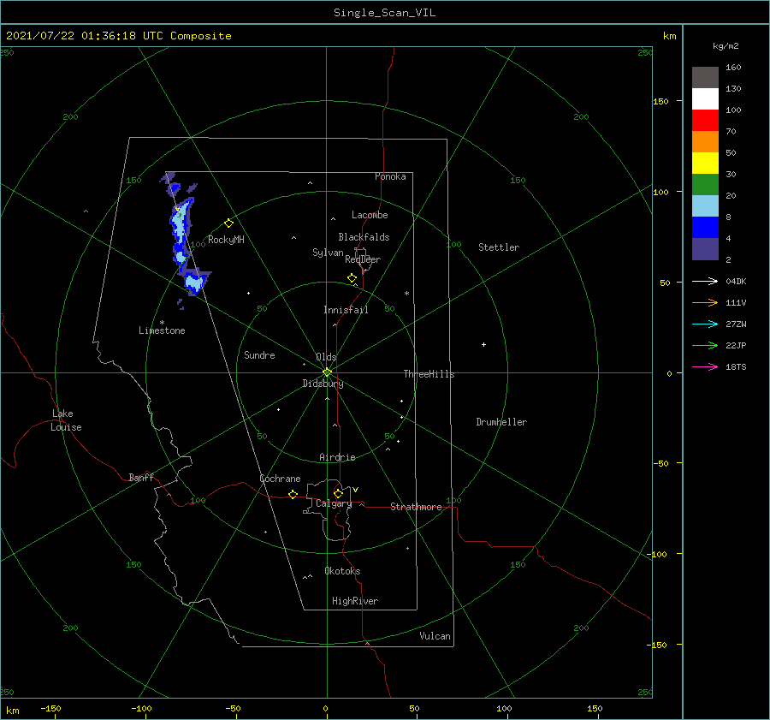Click the Airdrie town label
The image size is (770, 720).
[x=337, y=457]
